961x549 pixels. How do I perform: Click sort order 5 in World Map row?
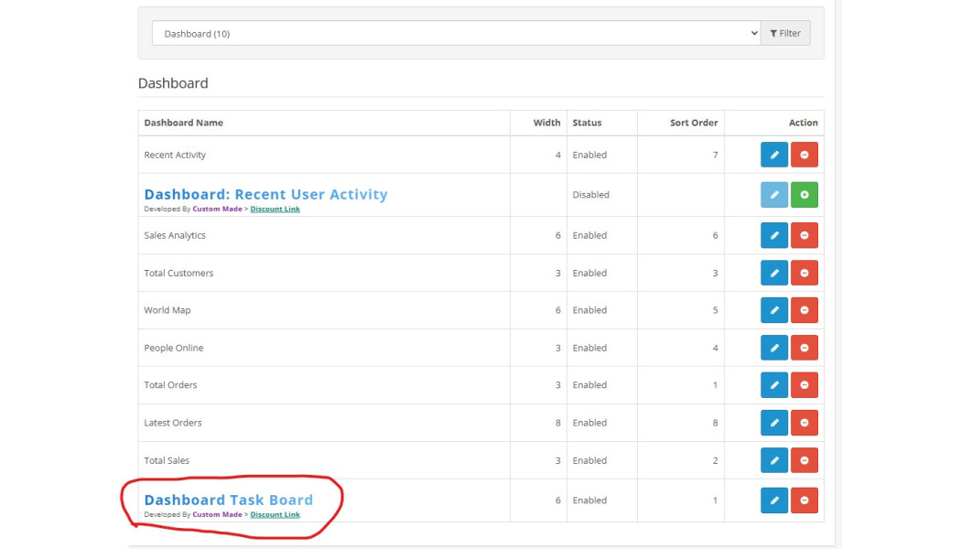[715, 310]
